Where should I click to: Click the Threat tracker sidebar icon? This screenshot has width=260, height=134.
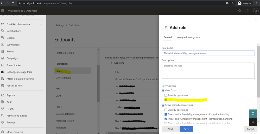click(3, 65)
